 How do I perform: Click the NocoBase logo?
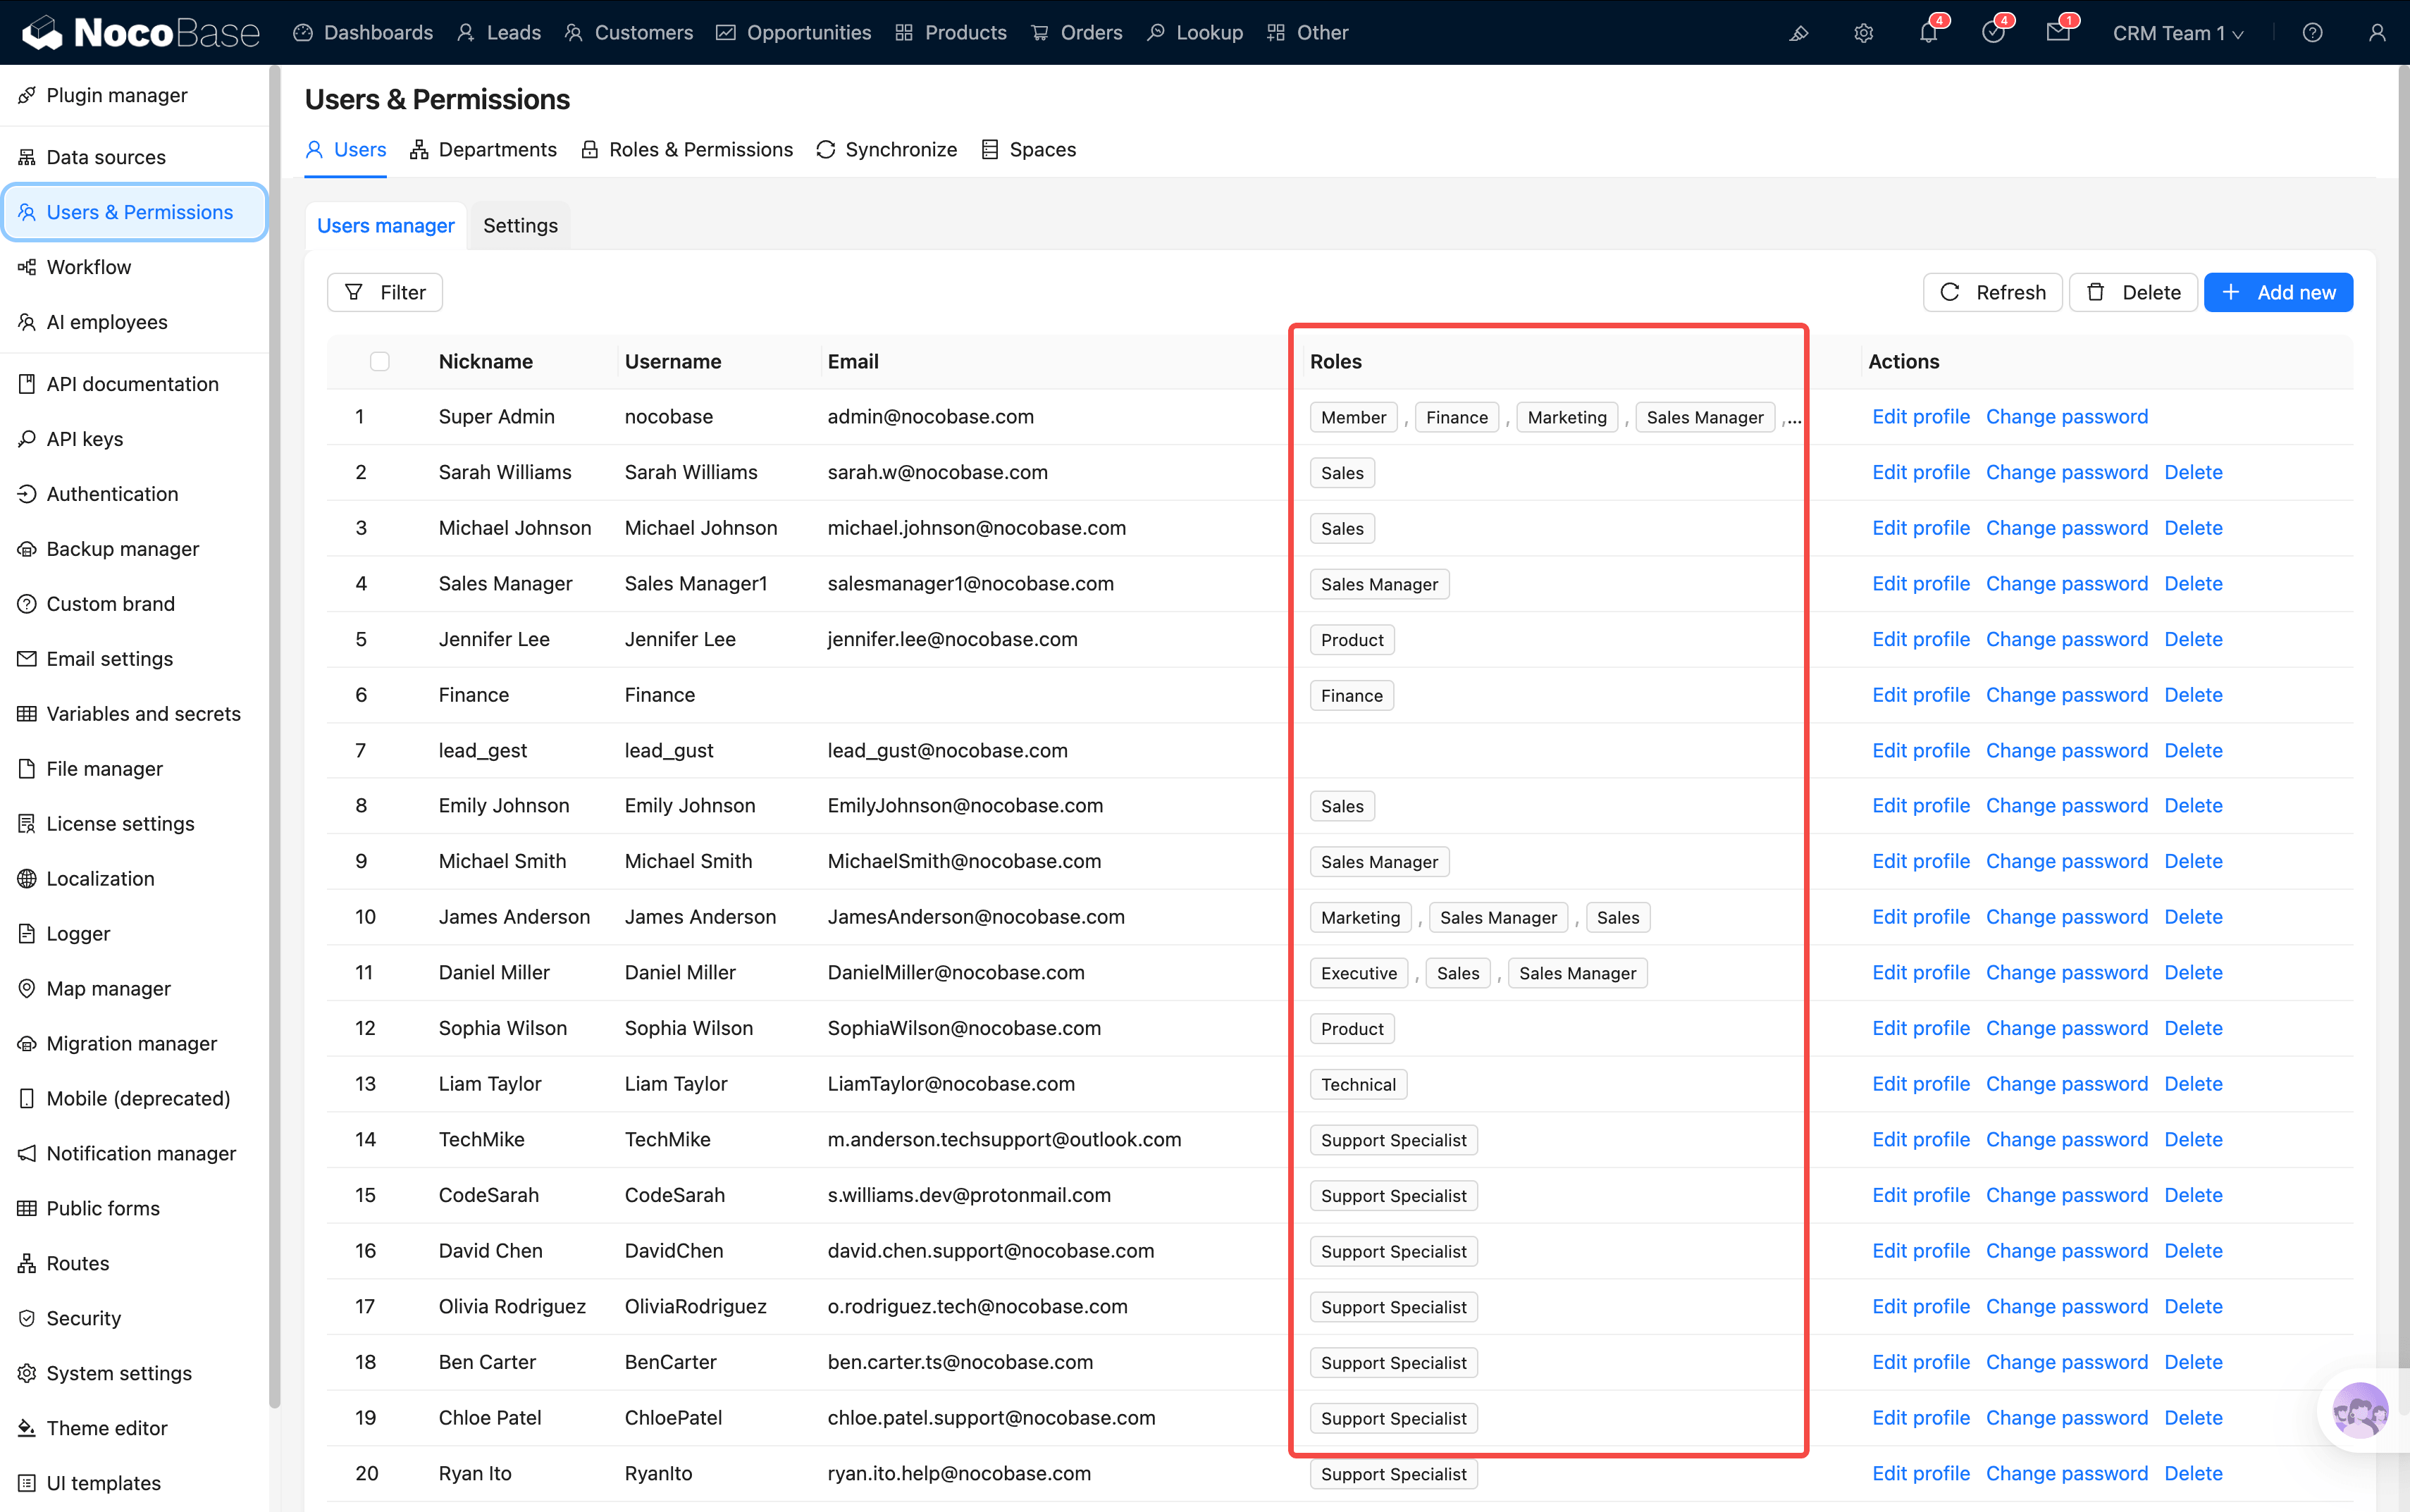click(x=140, y=33)
